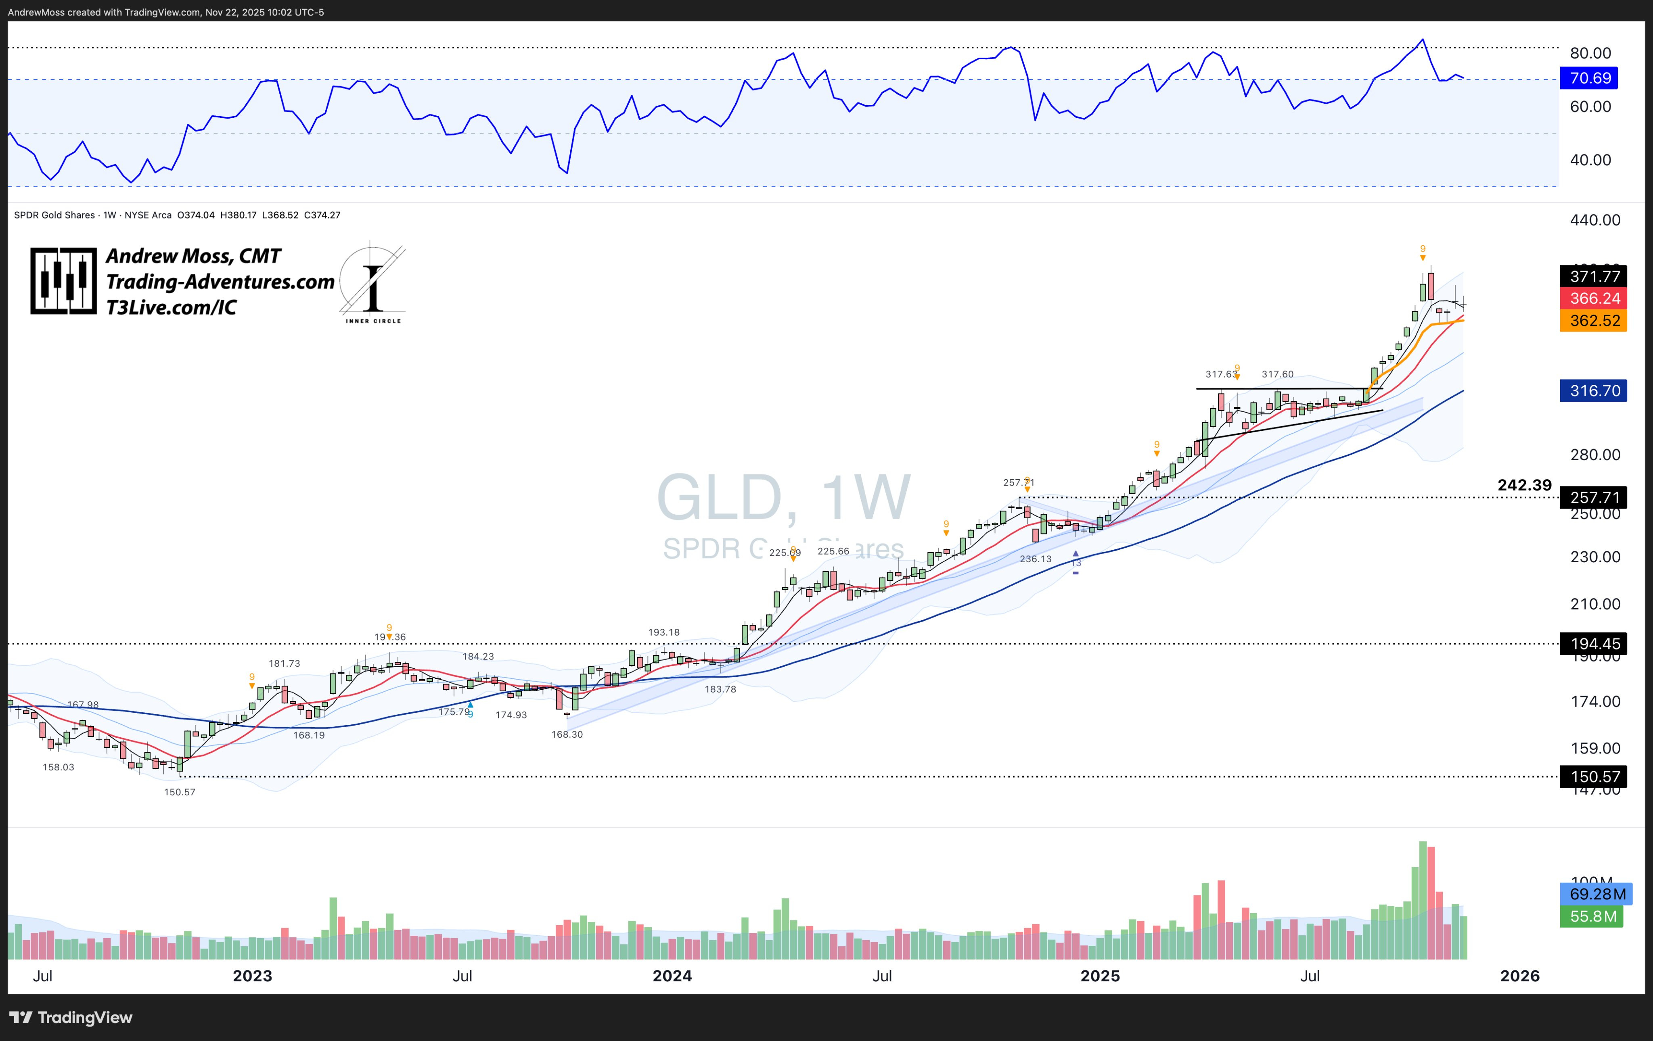Click the navy 316.70 moving average label
The image size is (1653, 1041).
coord(1594,391)
